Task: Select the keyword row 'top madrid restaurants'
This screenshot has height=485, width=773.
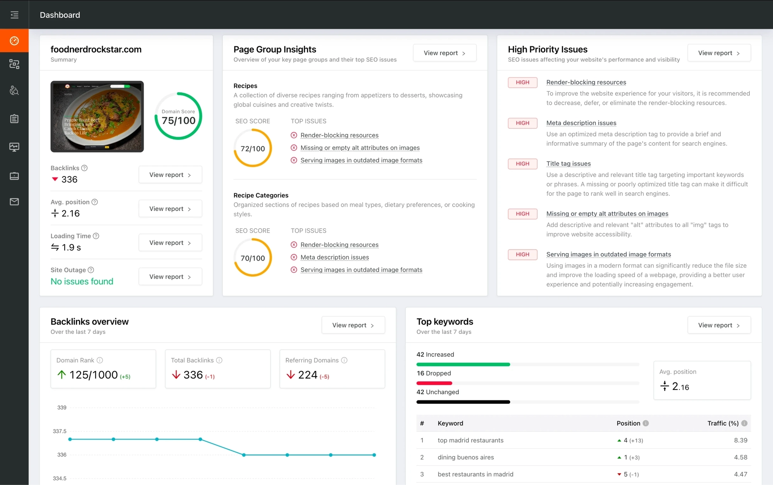Action: click(x=470, y=440)
